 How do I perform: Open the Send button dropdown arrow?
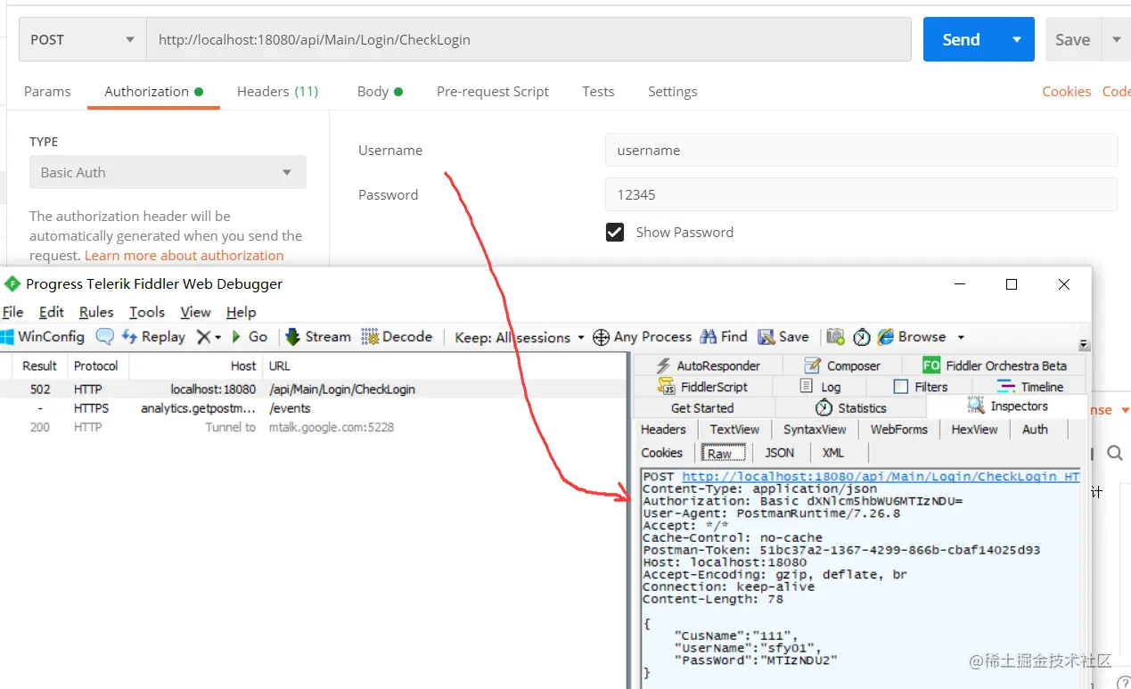click(1017, 39)
